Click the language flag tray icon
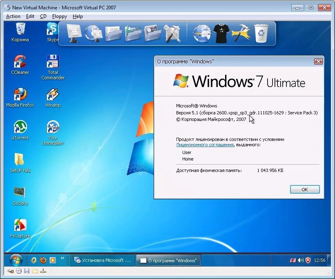The width and height of the screenshot is (335, 279). pyautogui.click(x=293, y=260)
